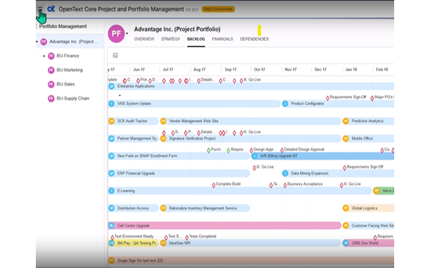Image resolution: width=430 pixels, height=268 pixels.
Task: Click the Vendor Management Web Site icon
Action: tap(163, 121)
